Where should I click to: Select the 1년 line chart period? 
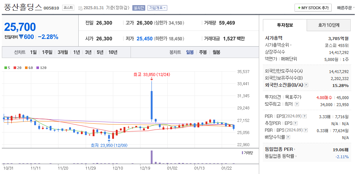point(76,52)
